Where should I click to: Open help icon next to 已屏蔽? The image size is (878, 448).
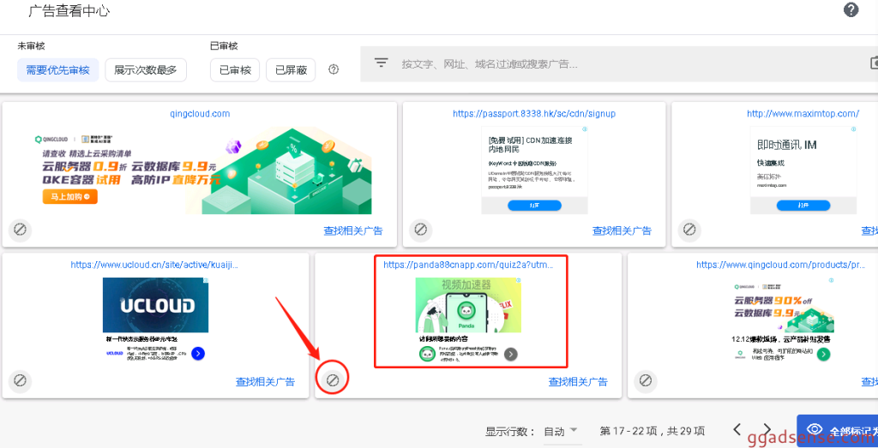(x=334, y=69)
